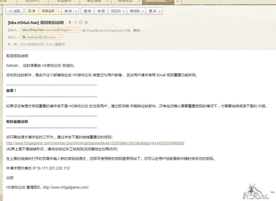
Task: Print the email using the printer icon
Action: [x=86, y=23]
